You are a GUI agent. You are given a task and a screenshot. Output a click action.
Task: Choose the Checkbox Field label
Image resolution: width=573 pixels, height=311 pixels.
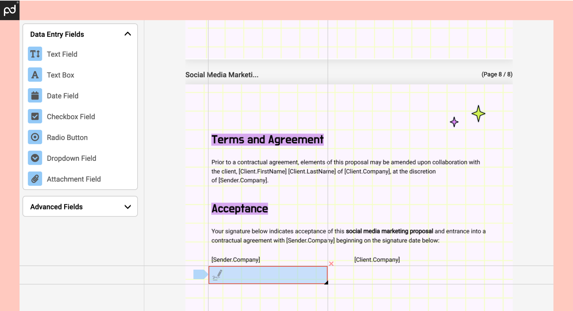(71, 117)
